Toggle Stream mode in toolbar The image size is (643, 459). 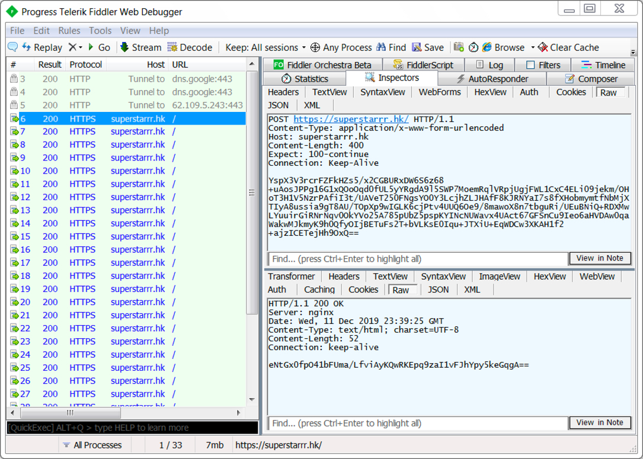pos(140,47)
